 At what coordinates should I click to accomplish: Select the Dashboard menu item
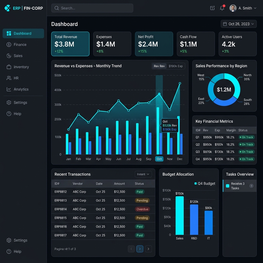[x=23, y=33]
